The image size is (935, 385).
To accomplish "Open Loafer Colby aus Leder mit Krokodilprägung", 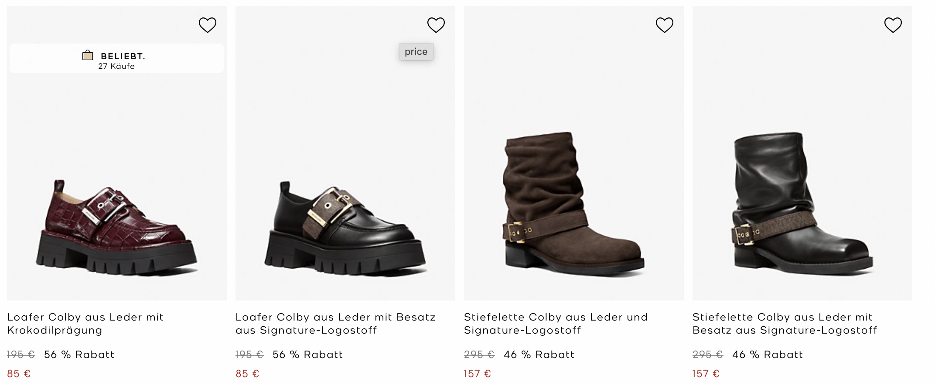I will [x=85, y=324].
